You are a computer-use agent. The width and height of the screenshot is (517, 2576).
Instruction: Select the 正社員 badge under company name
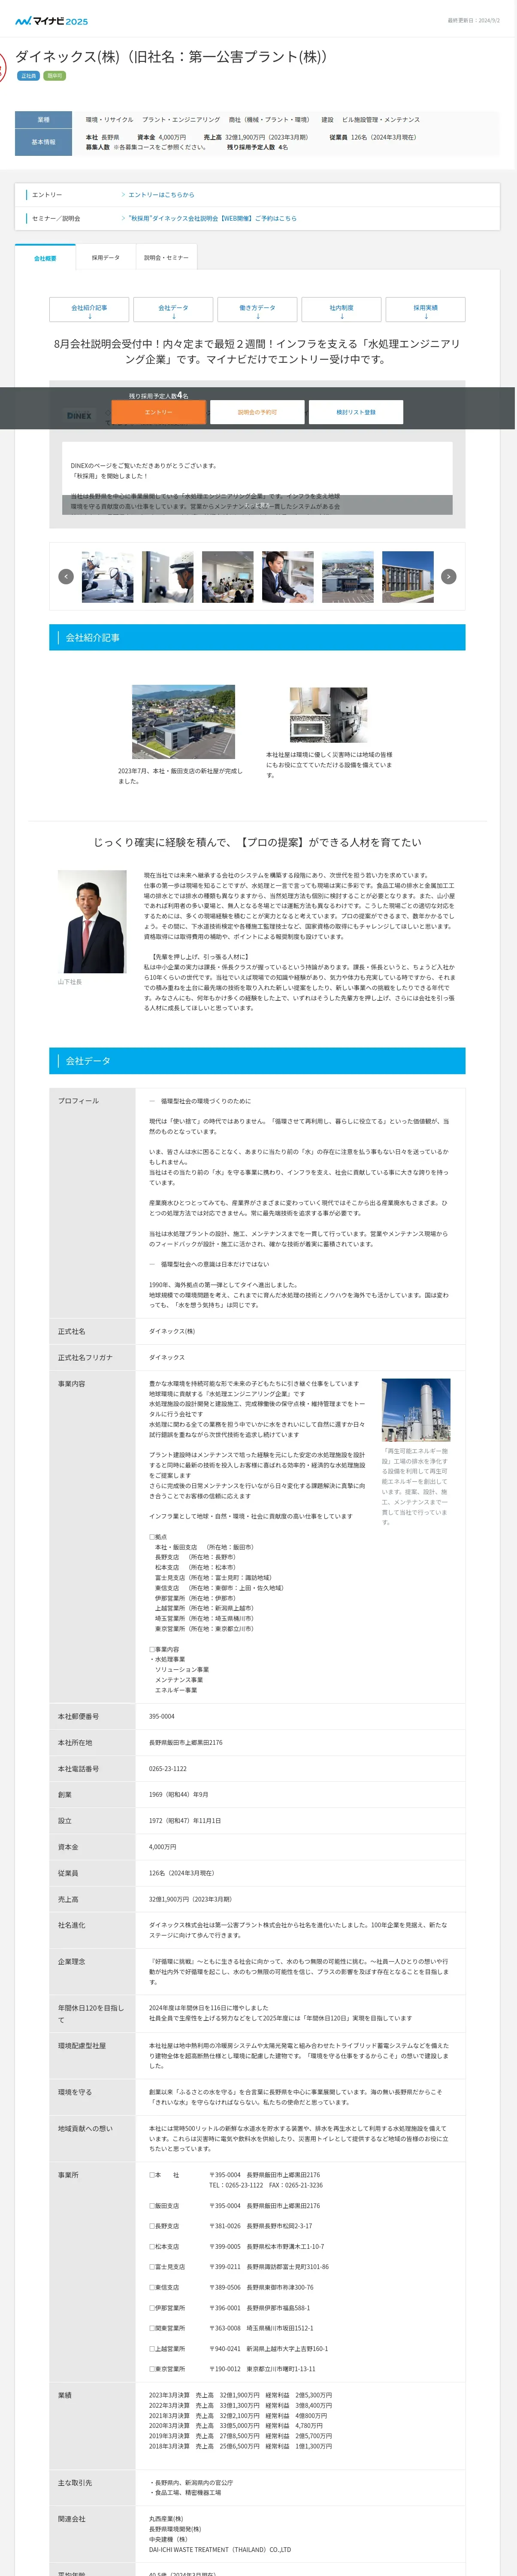point(28,76)
